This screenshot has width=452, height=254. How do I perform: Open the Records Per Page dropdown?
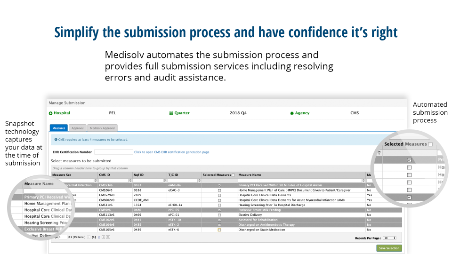(x=390, y=238)
